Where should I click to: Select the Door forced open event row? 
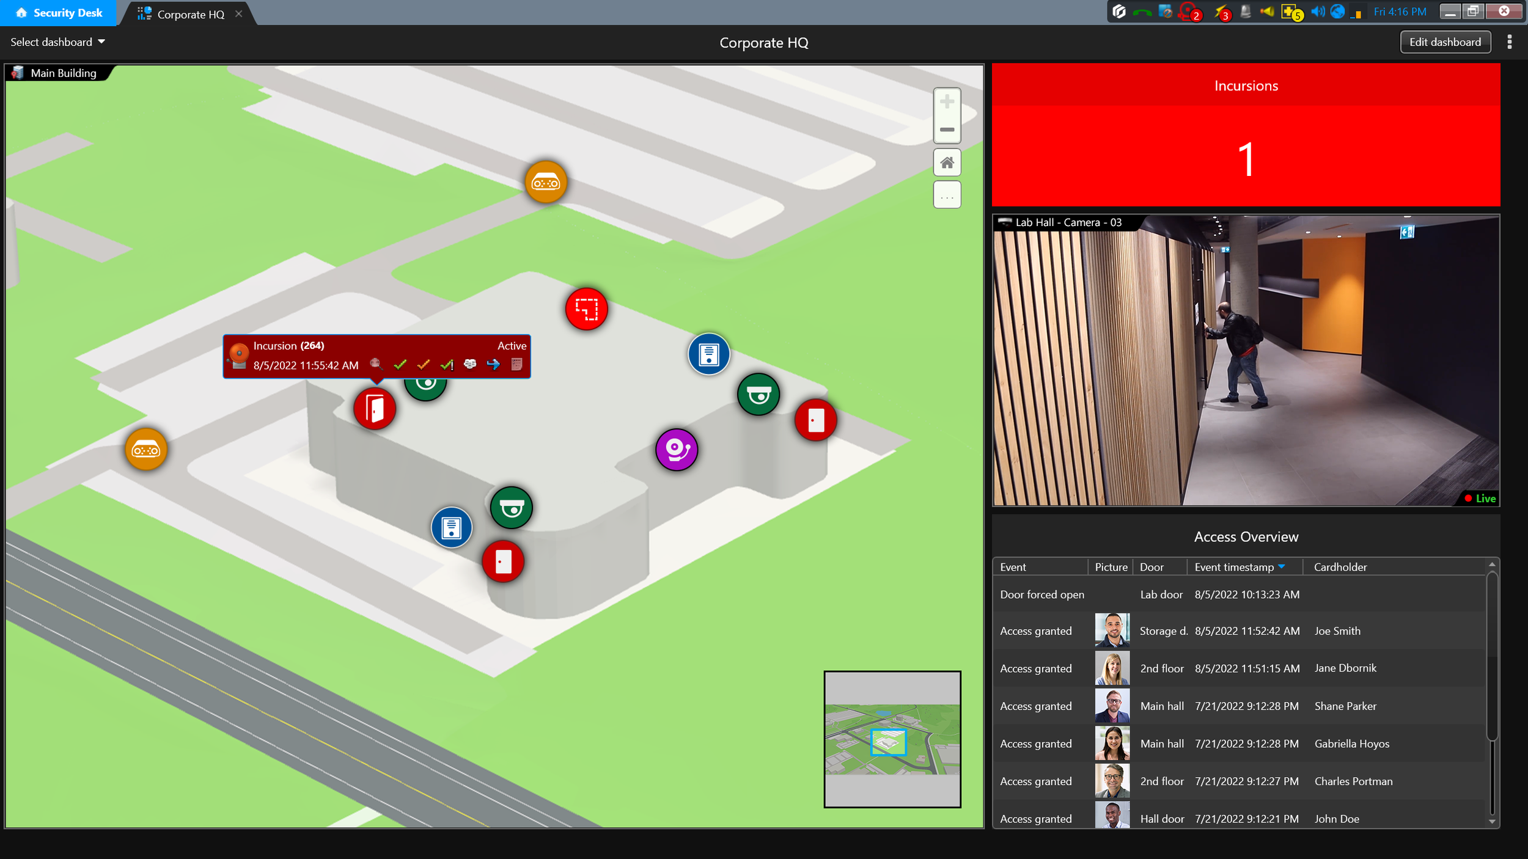pyautogui.click(x=1239, y=594)
